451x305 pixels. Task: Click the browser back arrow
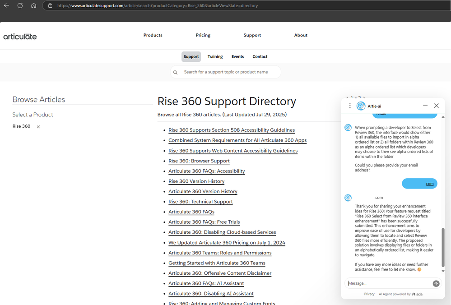click(x=6, y=5)
